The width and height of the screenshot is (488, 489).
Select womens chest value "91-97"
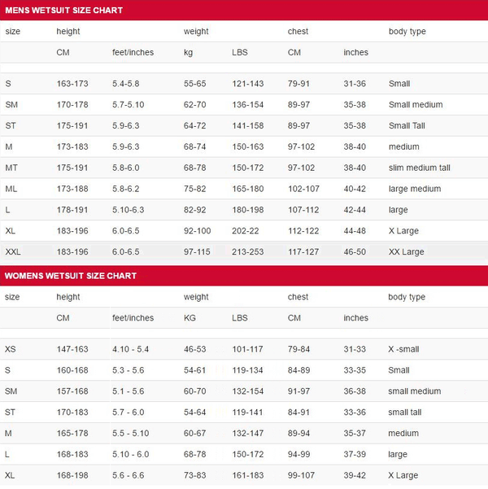(298, 391)
